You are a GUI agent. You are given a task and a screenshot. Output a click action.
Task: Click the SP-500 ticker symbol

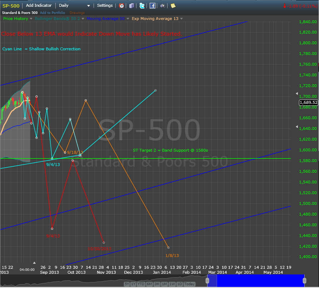point(11,6)
